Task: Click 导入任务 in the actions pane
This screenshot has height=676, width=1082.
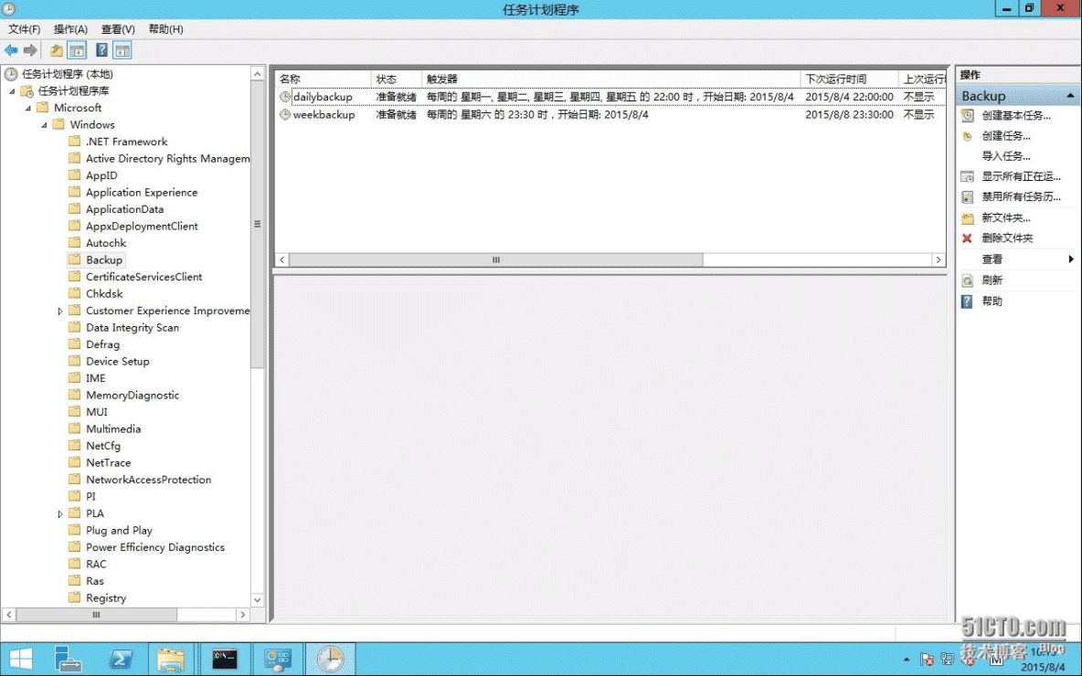Action: [x=1005, y=156]
